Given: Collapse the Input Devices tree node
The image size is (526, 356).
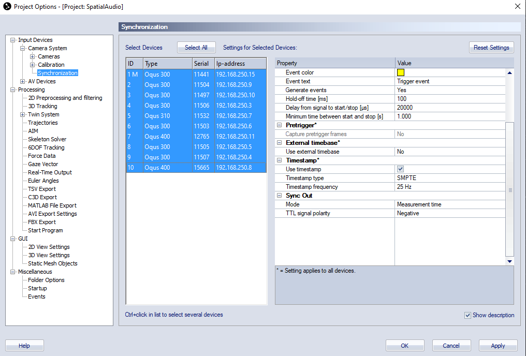Looking at the screenshot, I should [13, 40].
